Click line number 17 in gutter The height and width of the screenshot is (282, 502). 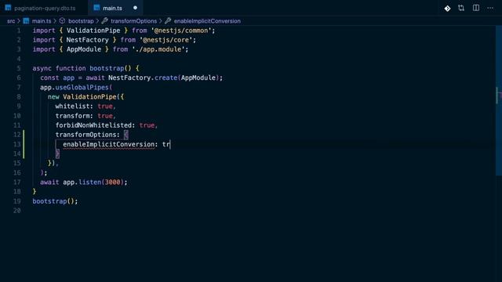click(x=17, y=183)
